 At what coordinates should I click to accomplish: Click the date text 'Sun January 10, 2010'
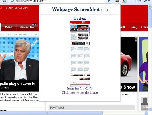click(25, 34)
